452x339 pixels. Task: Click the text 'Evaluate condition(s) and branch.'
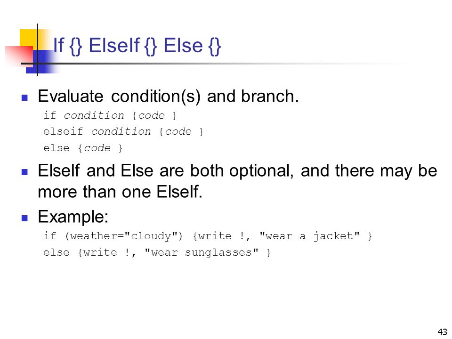pyautogui.click(x=169, y=96)
